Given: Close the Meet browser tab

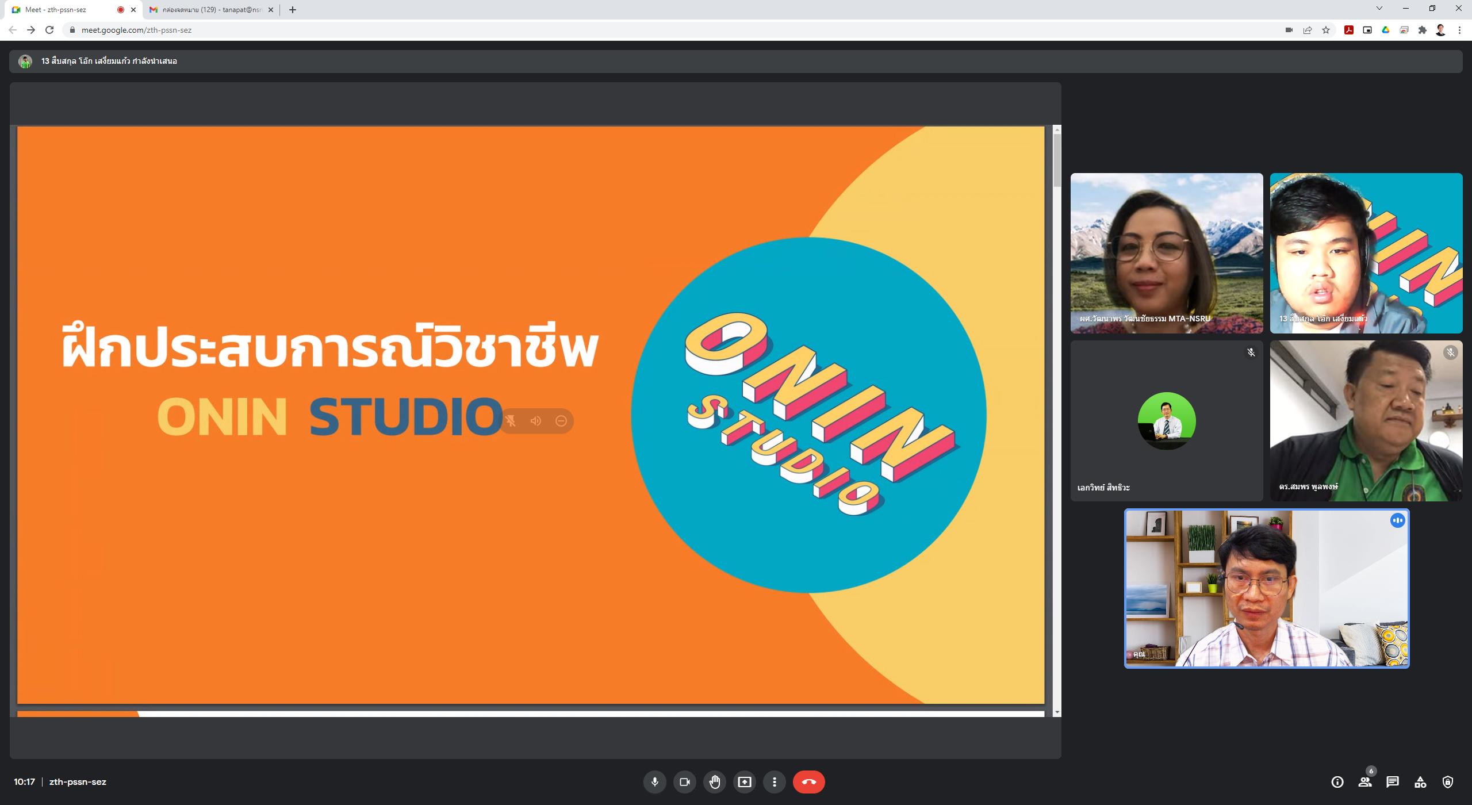Looking at the screenshot, I should (x=133, y=10).
